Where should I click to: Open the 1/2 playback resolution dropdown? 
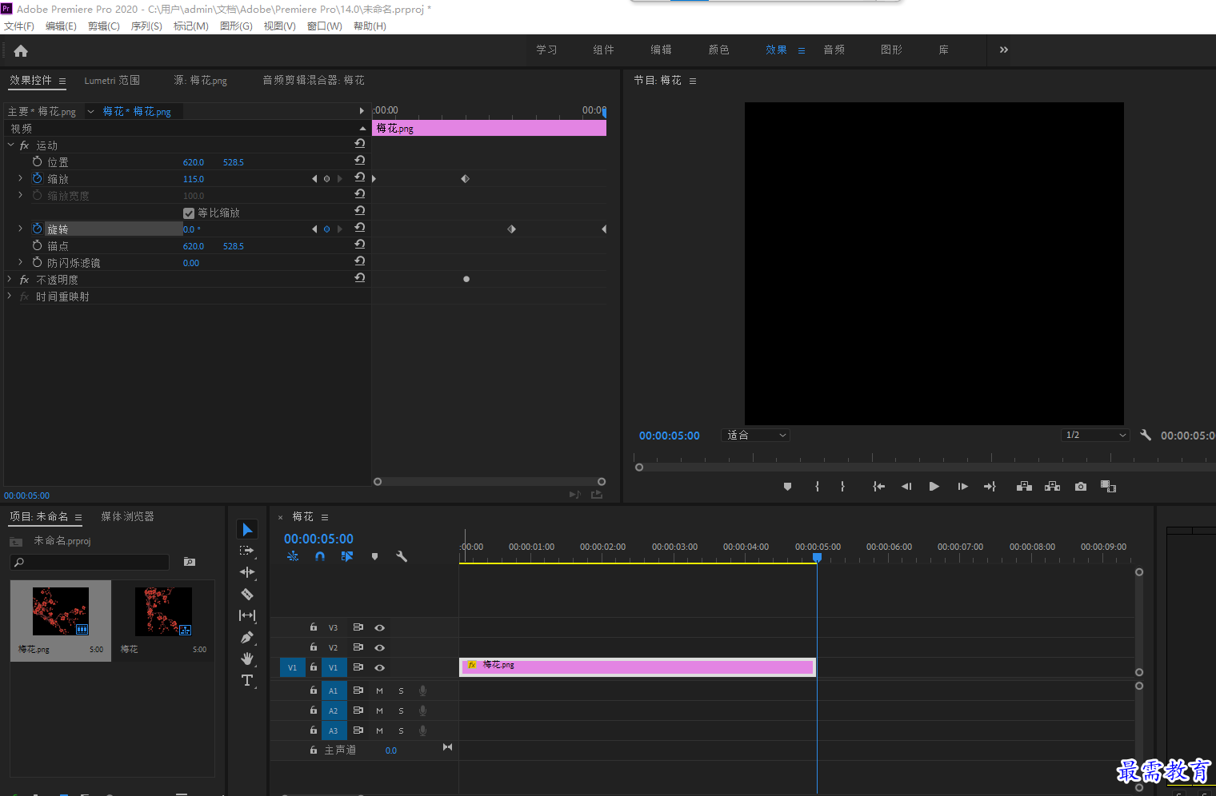click(1095, 435)
